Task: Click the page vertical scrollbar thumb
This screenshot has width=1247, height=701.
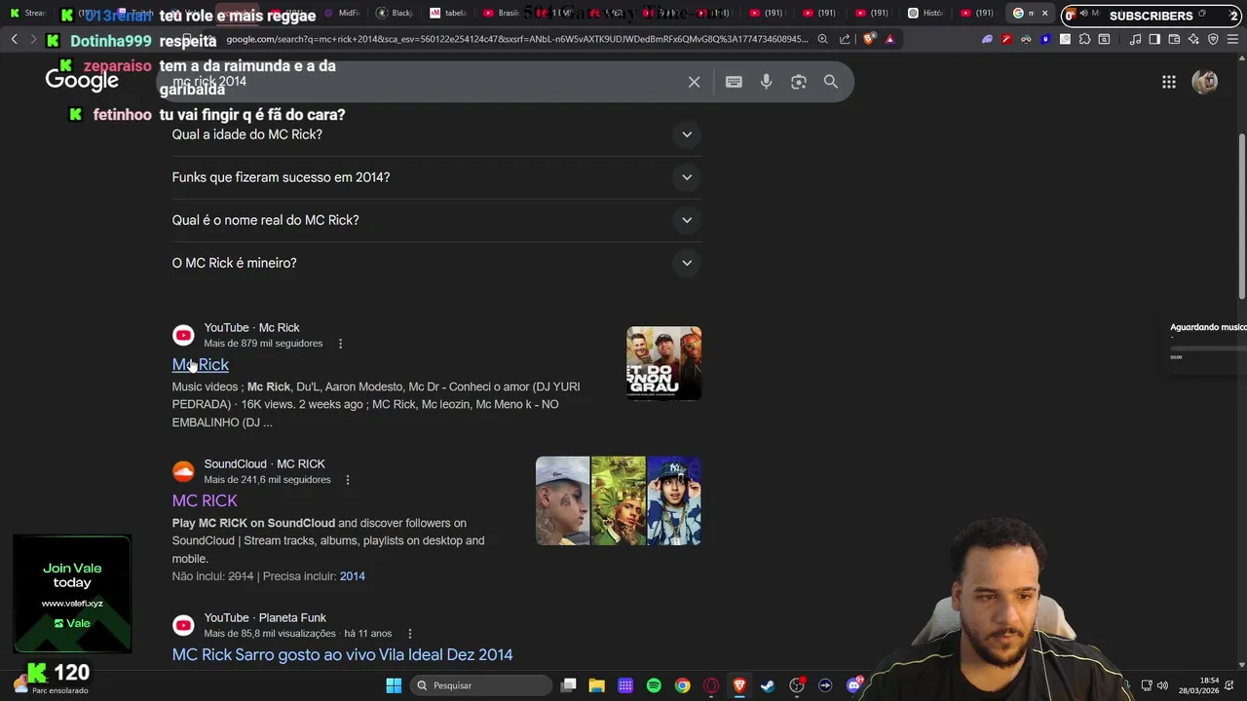Action: pyautogui.click(x=1241, y=214)
